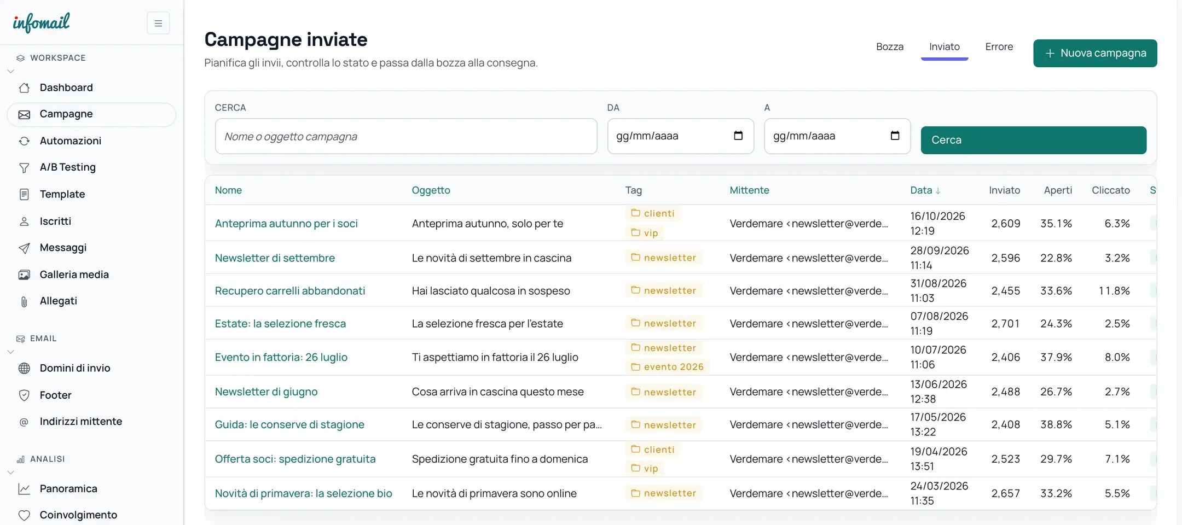Switch to the Bozza tab

click(x=890, y=47)
